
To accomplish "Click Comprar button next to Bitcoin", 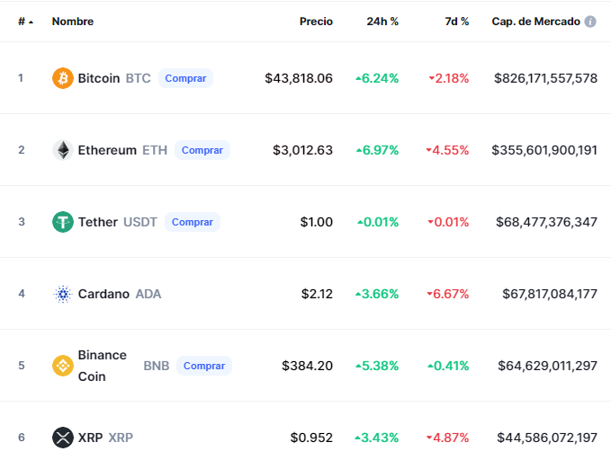I will (185, 78).
